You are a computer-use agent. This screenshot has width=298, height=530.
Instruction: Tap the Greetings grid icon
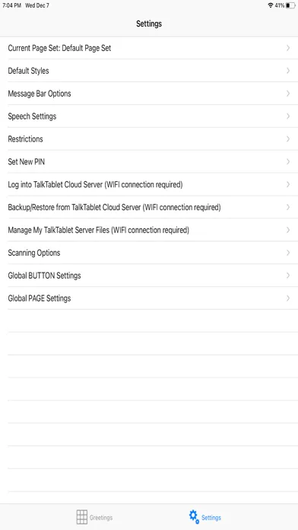tap(81, 517)
